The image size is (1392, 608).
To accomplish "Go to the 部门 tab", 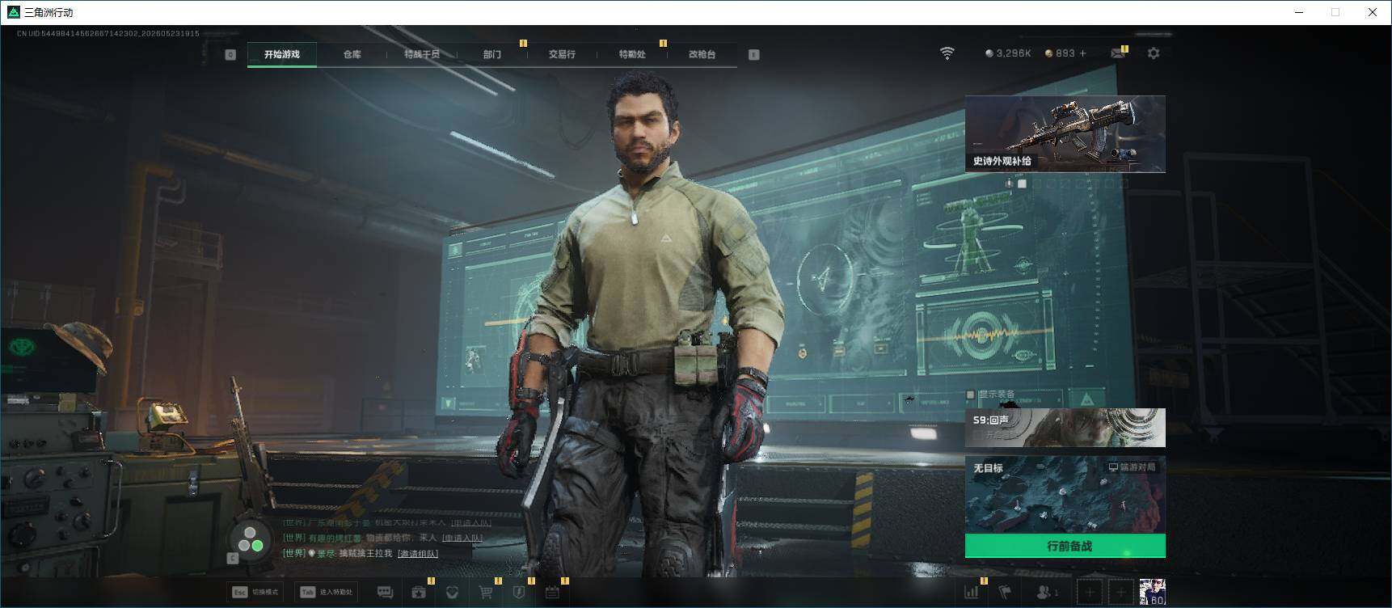I will [x=492, y=54].
